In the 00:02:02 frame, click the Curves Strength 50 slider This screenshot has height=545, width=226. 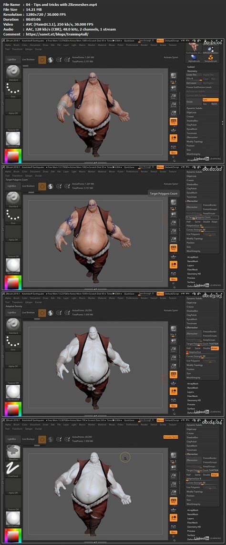tap(203, 230)
